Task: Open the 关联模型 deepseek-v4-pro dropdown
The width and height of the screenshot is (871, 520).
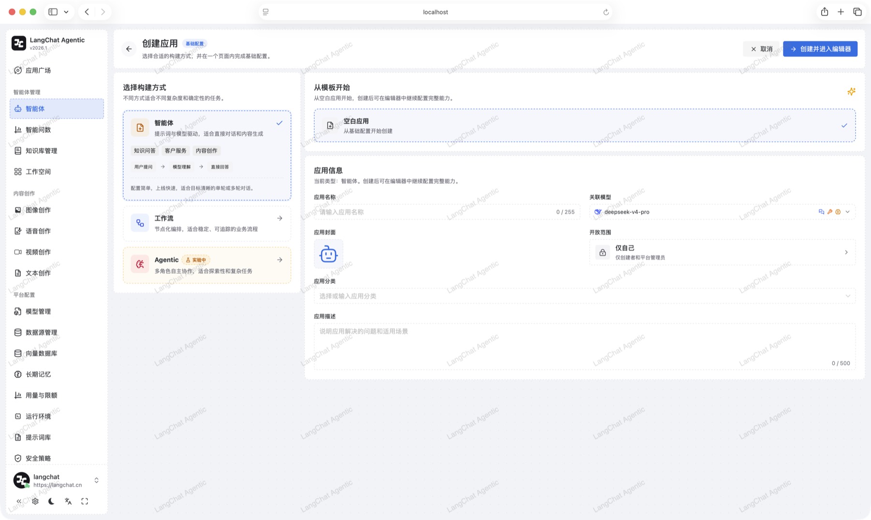Action: pyautogui.click(x=722, y=212)
